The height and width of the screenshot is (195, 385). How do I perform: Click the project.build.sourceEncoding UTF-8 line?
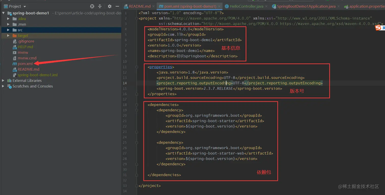(x=230, y=78)
